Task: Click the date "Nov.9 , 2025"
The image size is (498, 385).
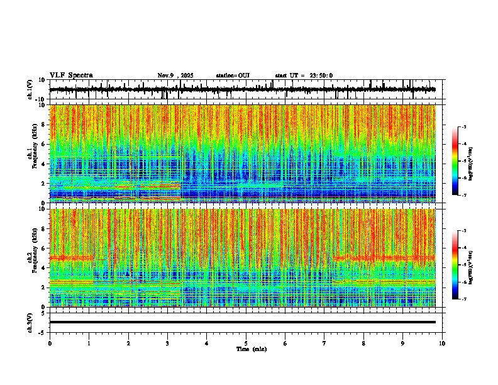Action: coord(175,75)
